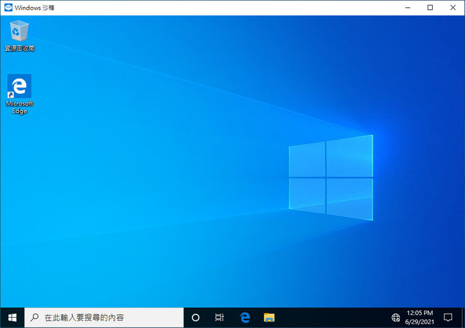Screen dimensions: 465x328
Task: Click the search magnifier icon in taskbar
Action: click(x=34, y=317)
